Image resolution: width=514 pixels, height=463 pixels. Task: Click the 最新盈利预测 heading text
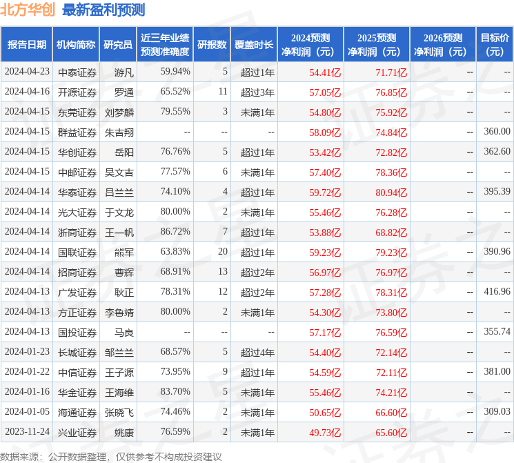click(x=103, y=10)
